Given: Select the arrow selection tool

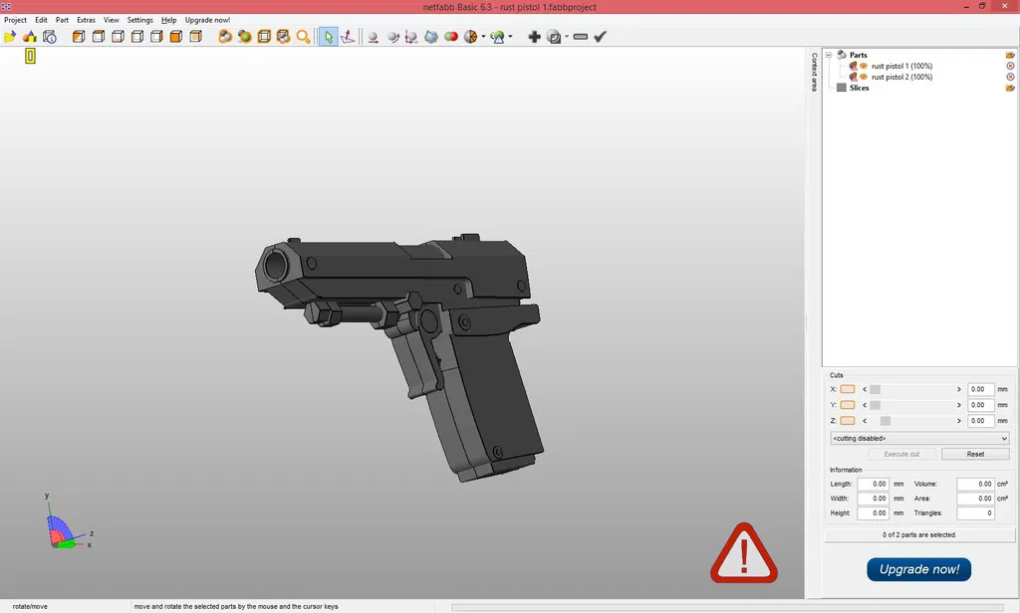Looking at the screenshot, I should click(329, 36).
